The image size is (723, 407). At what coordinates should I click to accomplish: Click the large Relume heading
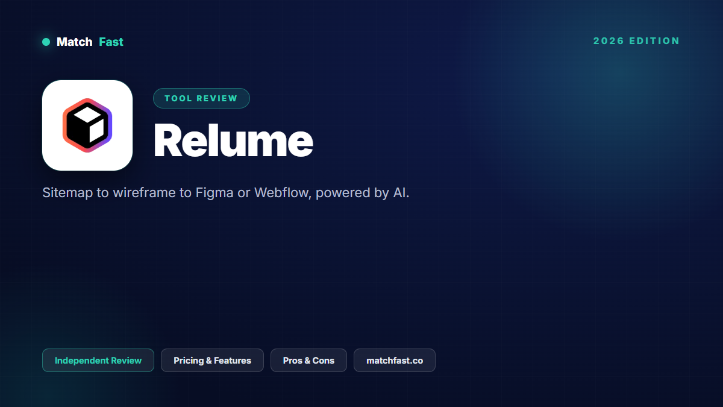click(233, 140)
